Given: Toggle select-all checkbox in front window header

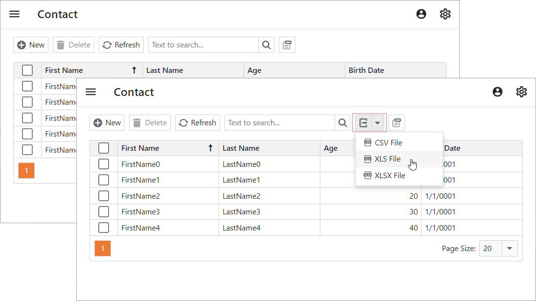Looking at the screenshot, I should point(104,148).
